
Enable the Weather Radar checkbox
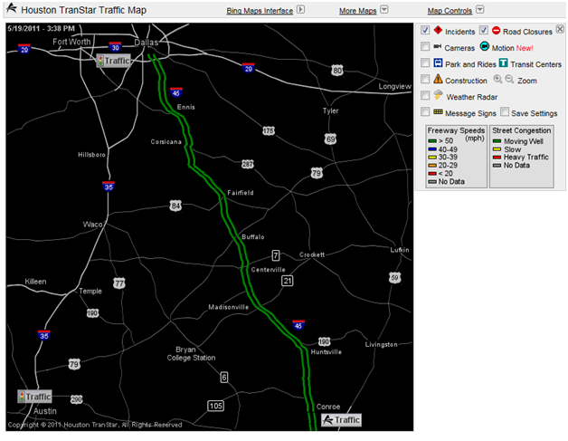(425, 95)
